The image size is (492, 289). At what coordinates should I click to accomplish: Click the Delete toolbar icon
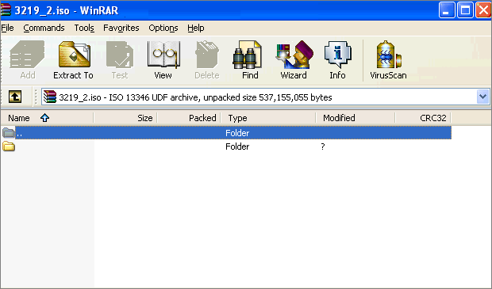207,59
